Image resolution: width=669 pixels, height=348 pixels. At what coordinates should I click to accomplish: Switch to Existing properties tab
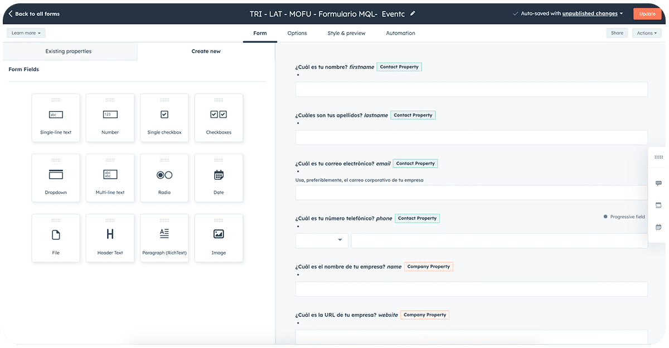point(69,51)
